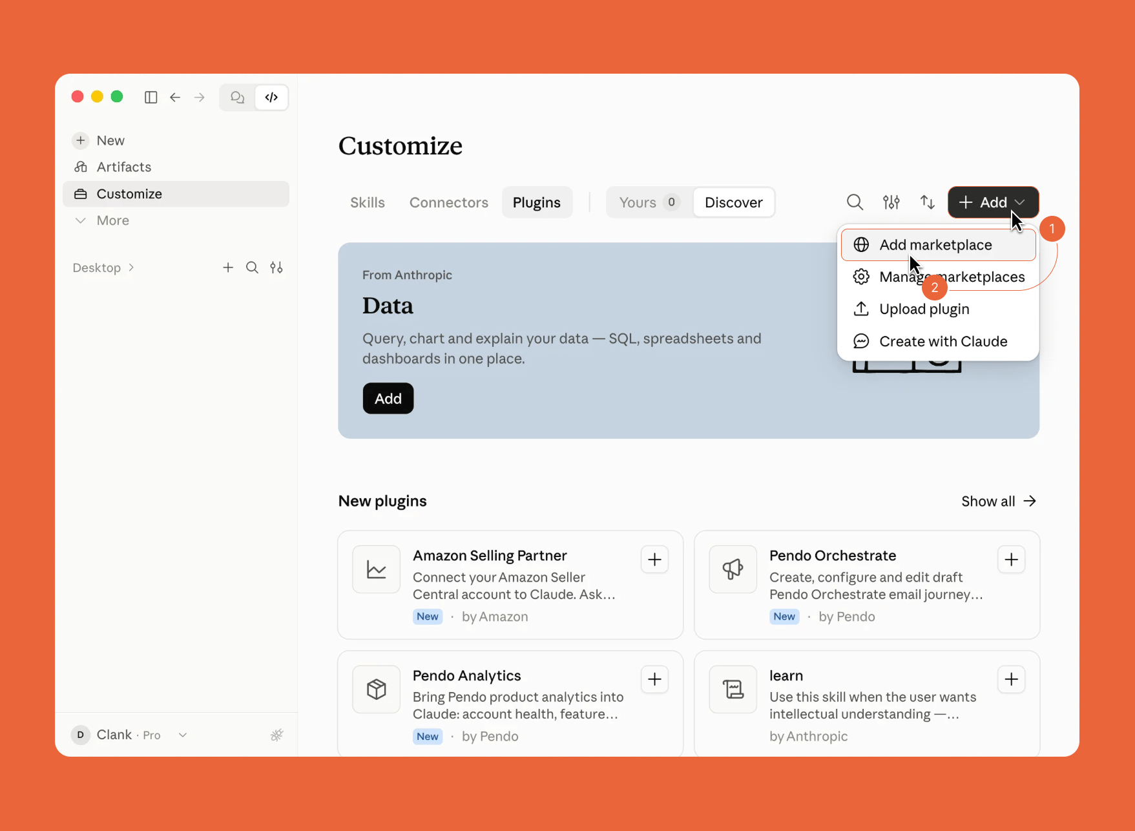Add the Data plugin from Anthropic
The image size is (1135, 831).
coord(388,399)
